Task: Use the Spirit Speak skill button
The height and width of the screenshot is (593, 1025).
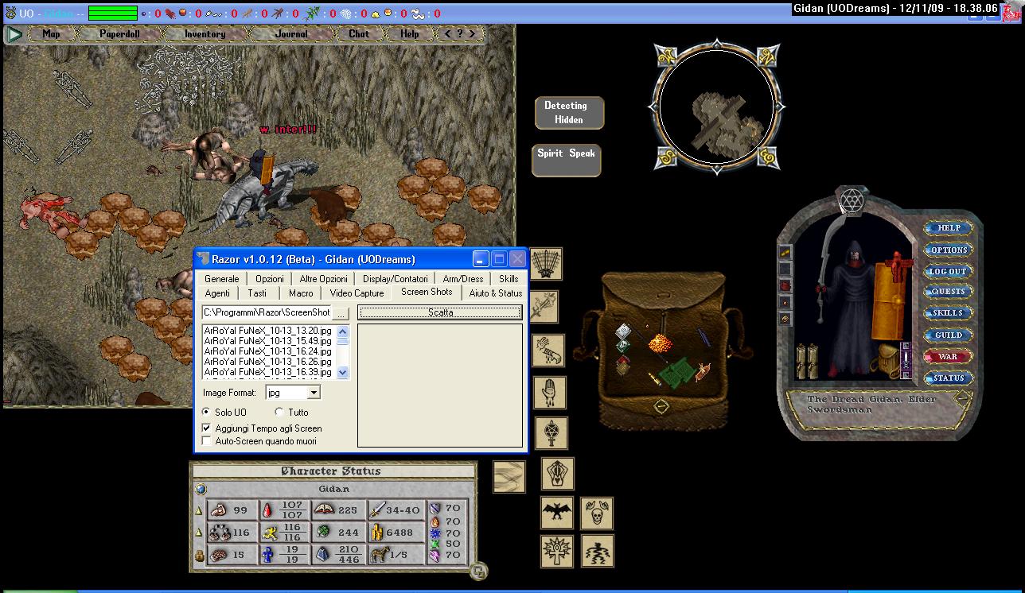Action: (x=566, y=160)
